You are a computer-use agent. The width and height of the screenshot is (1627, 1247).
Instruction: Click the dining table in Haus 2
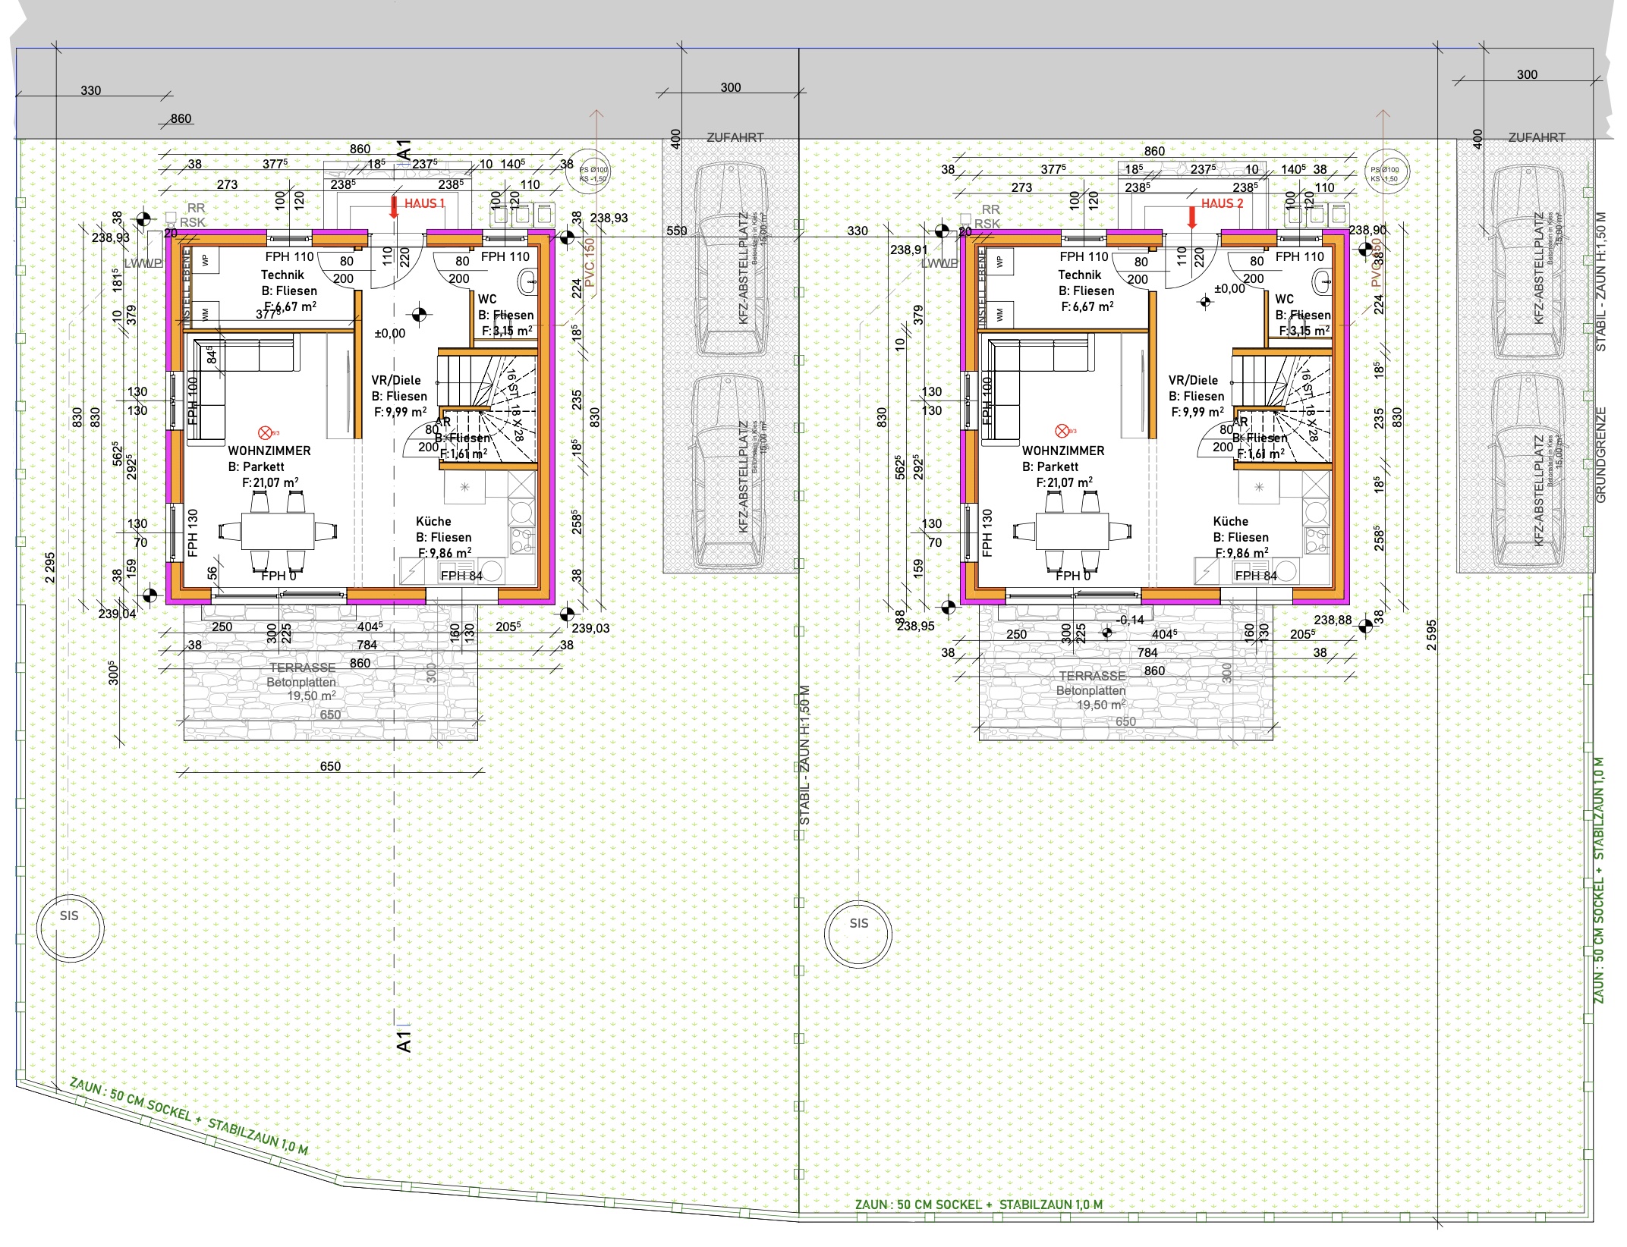pos(1072,531)
